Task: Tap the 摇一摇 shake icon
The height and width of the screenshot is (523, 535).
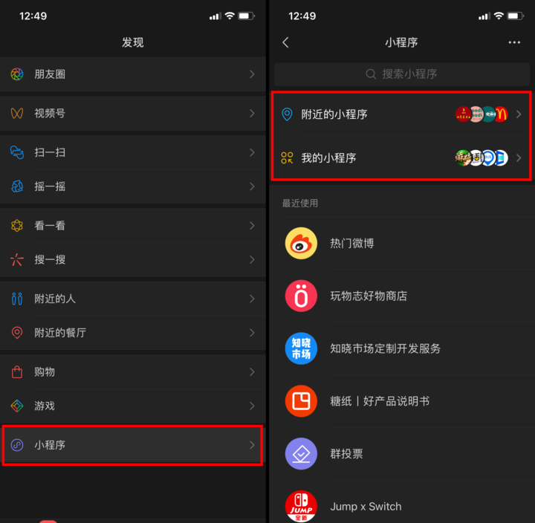Action: point(16,186)
